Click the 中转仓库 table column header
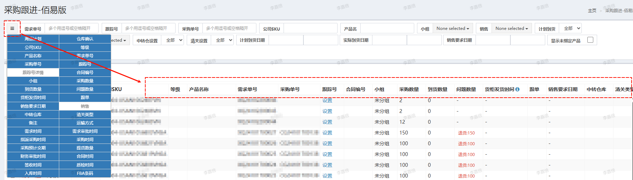 (596, 89)
